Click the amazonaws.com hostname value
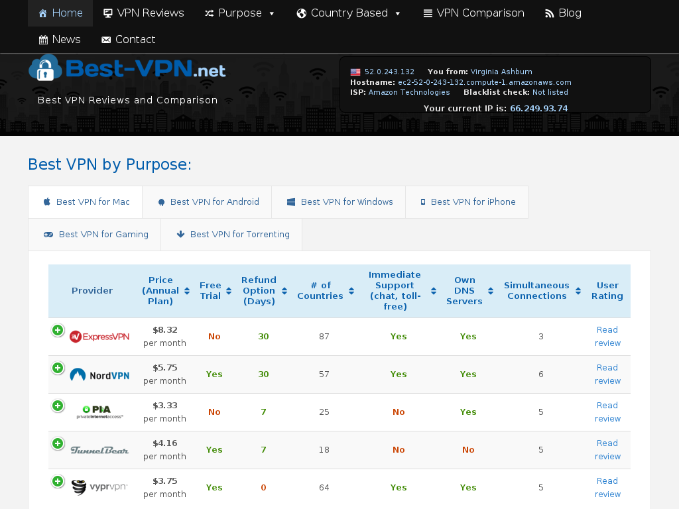This screenshot has height=509, width=679. click(485, 82)
